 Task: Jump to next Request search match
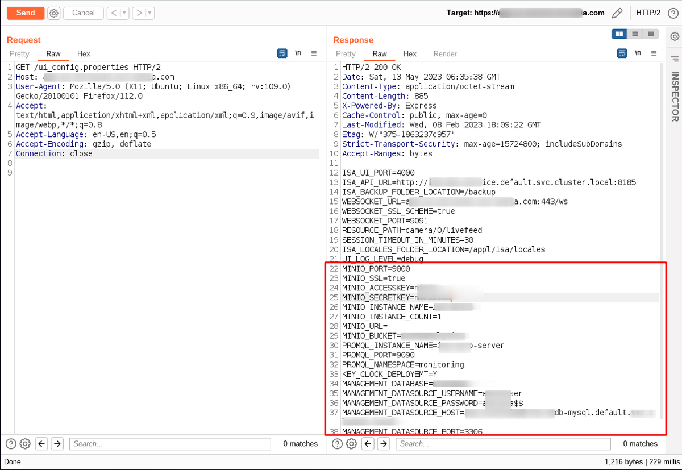(57, 444)
